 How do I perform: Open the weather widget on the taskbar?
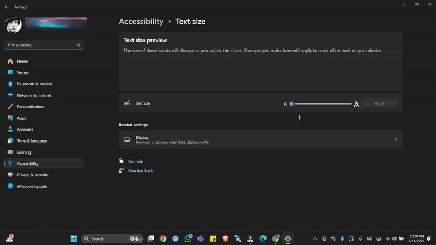[x=10, y=238]
